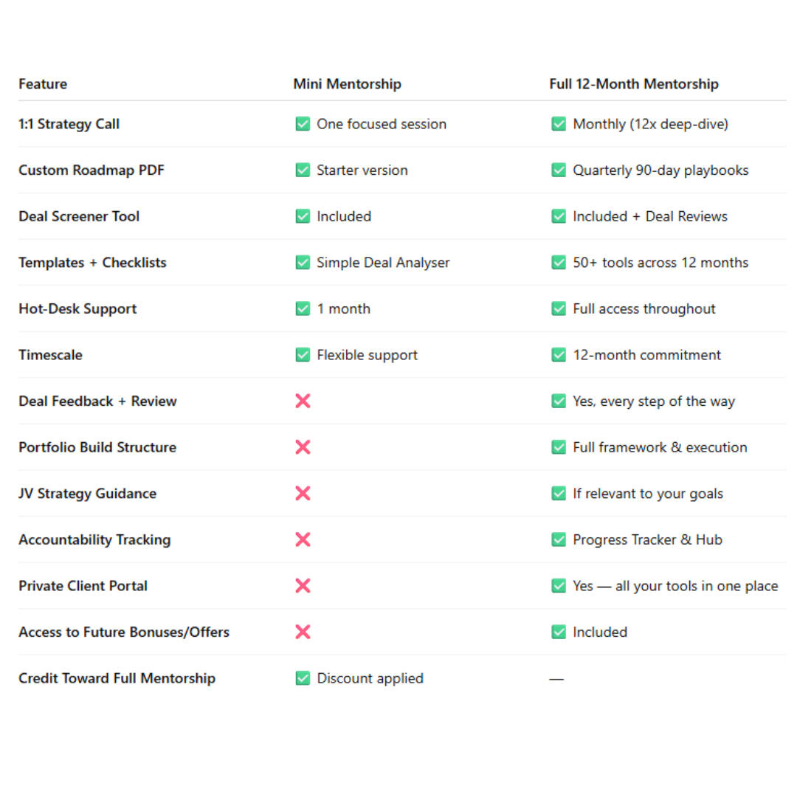Screen dimensions: 797x797
Task: Click the checkbox next to One focused session
Action: point(303,124)
